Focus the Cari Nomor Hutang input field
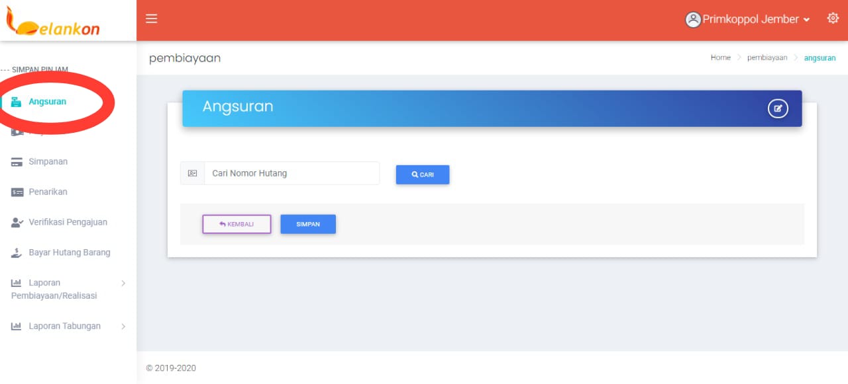 click(x=291, y=173)
